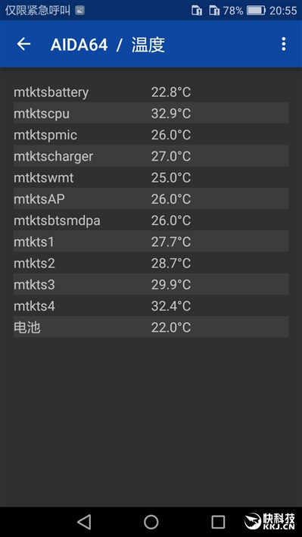Select the mtkts4 32.4°C row

coord(151,306)
